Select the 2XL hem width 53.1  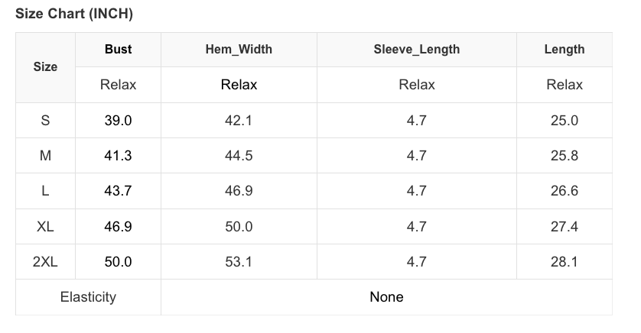click(x=239, y=262)
